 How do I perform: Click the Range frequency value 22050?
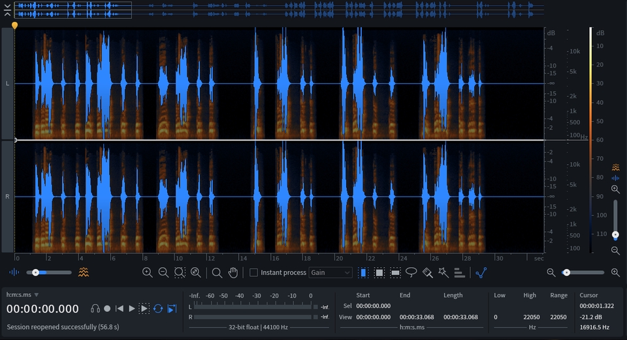pos(558,317)
